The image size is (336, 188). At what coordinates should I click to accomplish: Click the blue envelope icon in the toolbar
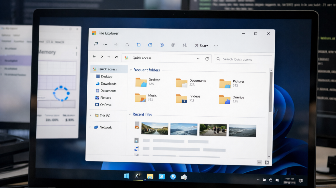(x=150, y=45)
